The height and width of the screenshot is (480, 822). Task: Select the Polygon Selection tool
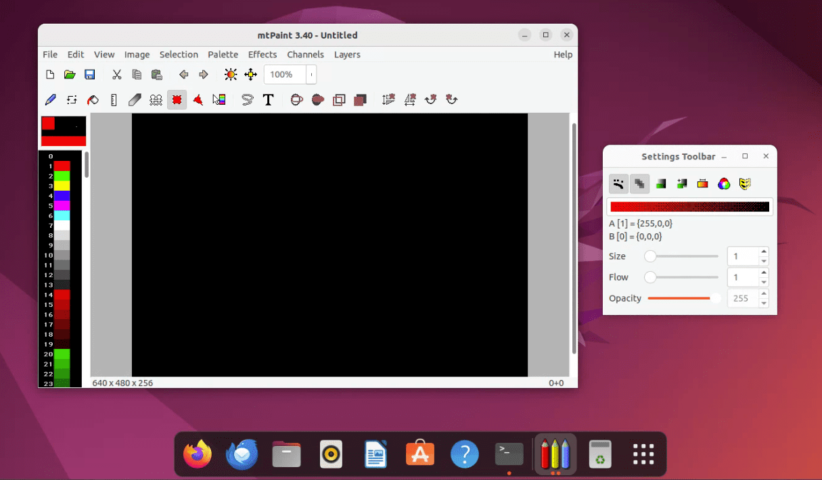coord(198,100)
